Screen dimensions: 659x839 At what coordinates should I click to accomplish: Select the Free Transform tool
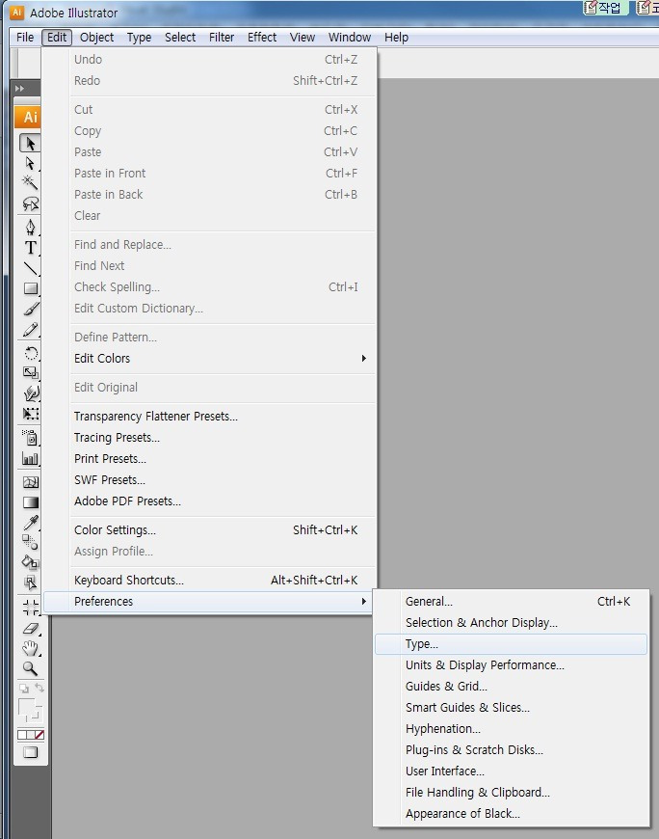pos(31,414)
